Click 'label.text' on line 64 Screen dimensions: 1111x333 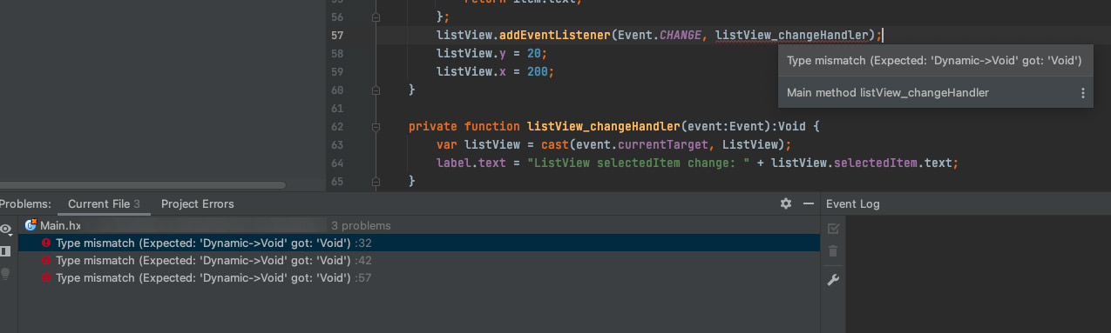click(x=471, y=163)
